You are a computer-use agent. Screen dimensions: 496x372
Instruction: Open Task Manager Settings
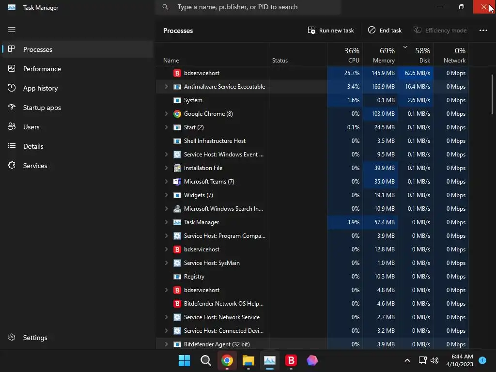78,338
